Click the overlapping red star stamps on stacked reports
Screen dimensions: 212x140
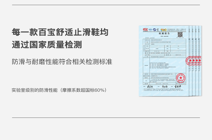point(193,61)
